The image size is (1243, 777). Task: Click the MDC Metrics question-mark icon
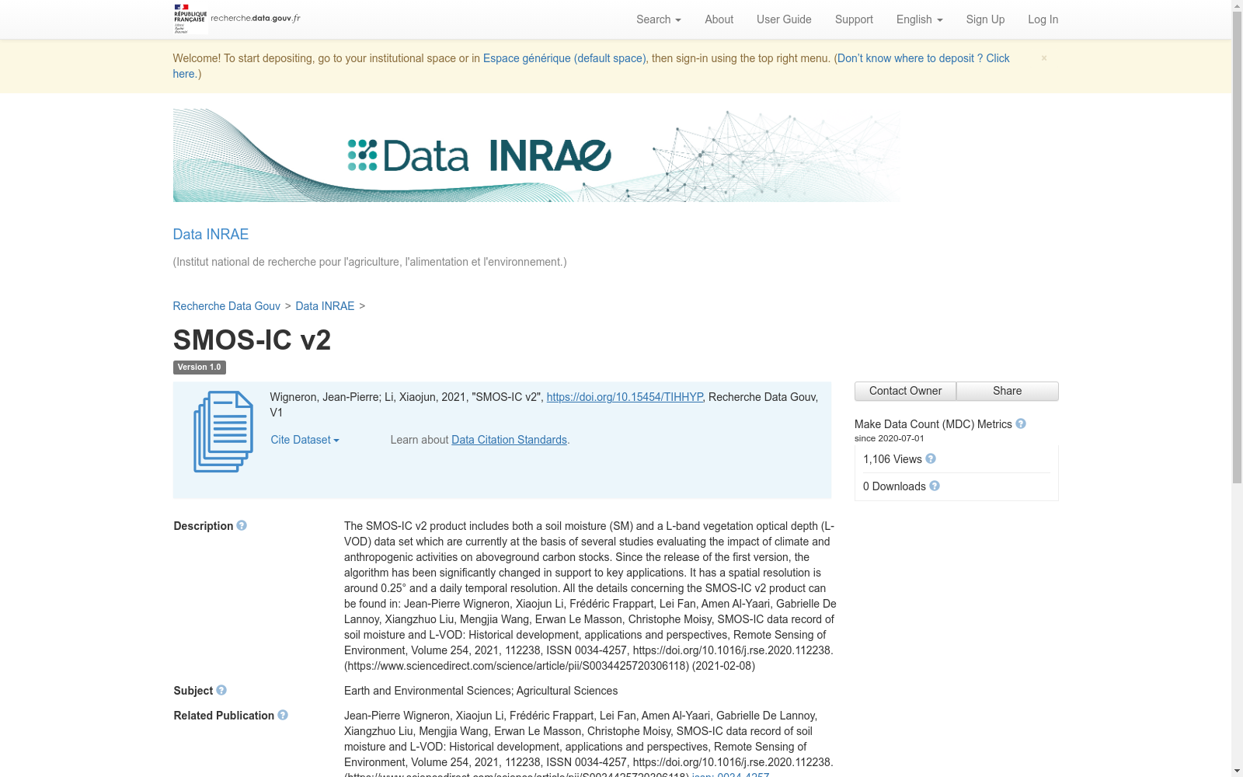(1022, 424)
